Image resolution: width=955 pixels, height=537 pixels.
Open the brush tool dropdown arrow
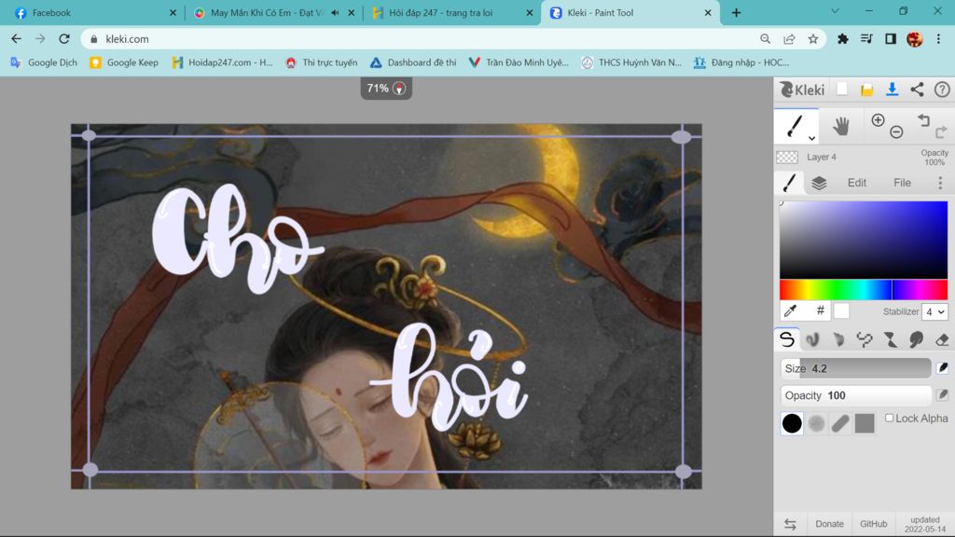[x=811, y=138]
